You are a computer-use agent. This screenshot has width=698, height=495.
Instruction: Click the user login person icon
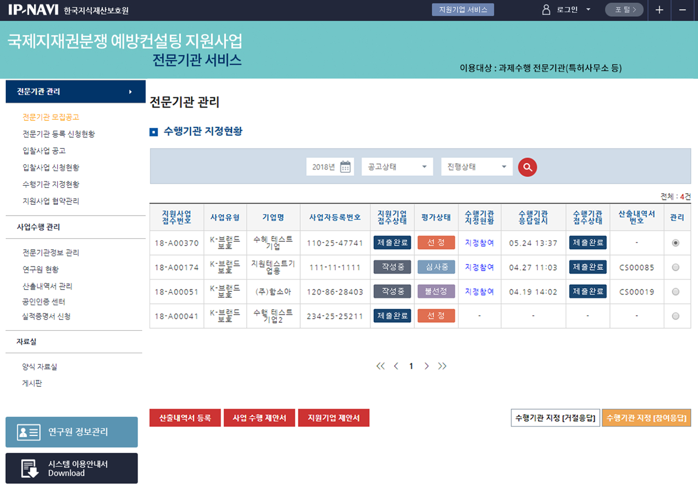coord(546,10)
